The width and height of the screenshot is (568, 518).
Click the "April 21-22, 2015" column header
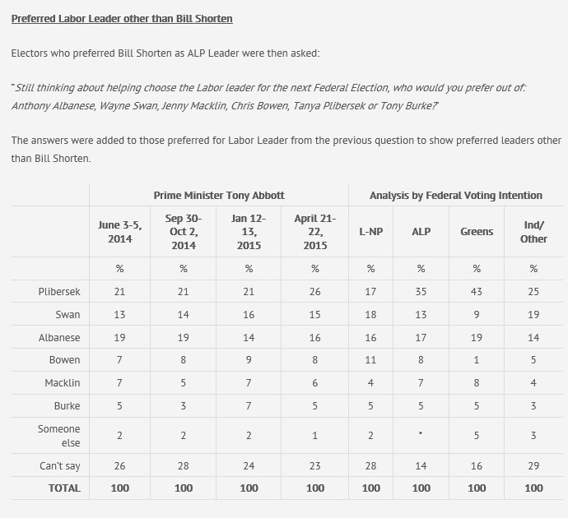[x=315, y=232]
